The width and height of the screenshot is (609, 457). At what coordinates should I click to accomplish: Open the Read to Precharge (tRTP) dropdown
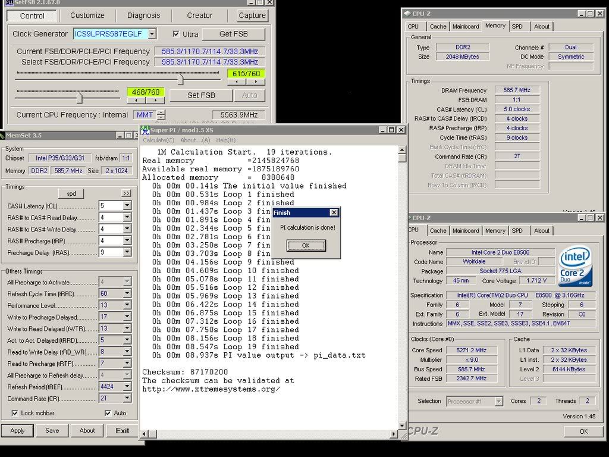point(127,364)
